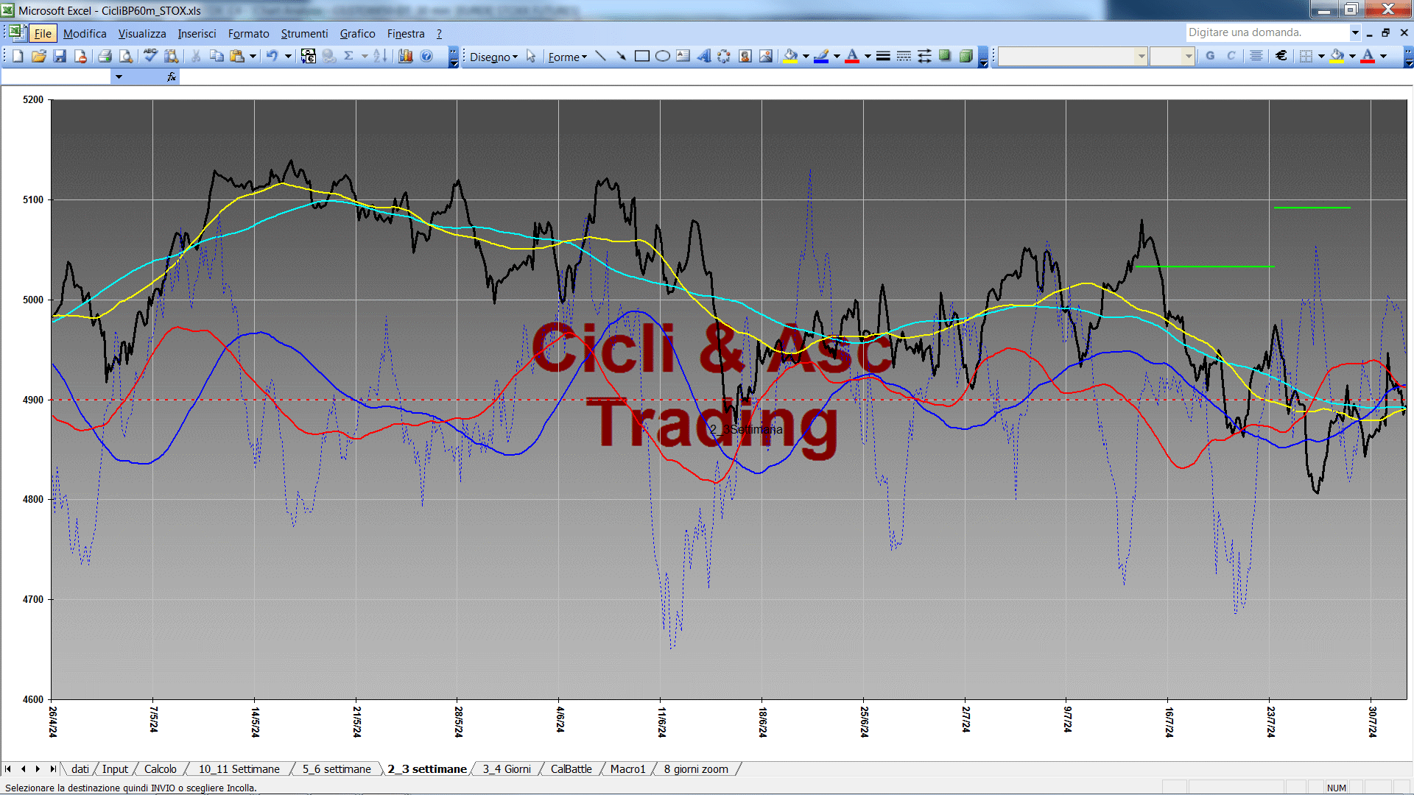Viewport: 1414px width, 795px height.
Task: Open the Grafico menu
Action: [x=357, y=33]
